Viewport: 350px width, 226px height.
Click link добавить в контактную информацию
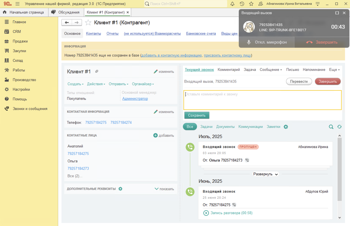click(171, 55)
